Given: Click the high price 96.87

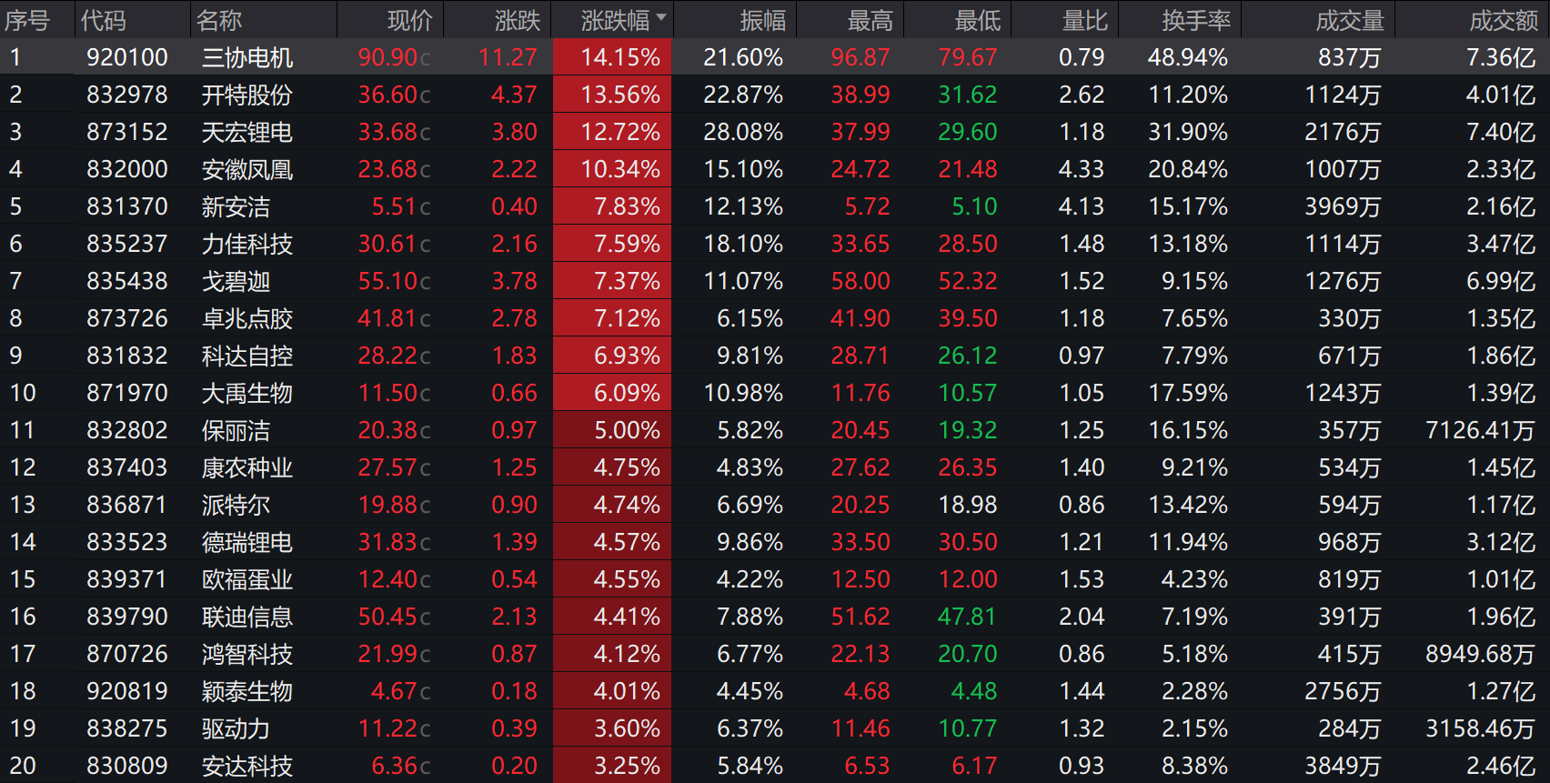Looking at the screenshot, I should 861,57.
